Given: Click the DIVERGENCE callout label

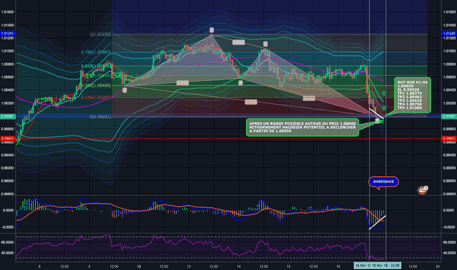Looking at the screenshot, I should click(383, 182).
